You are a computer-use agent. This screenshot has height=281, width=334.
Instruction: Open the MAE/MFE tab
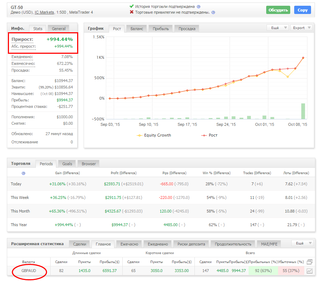(269, 244)
